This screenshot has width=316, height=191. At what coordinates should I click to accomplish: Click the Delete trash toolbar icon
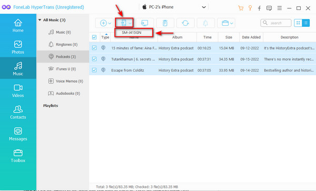[165, 23]
